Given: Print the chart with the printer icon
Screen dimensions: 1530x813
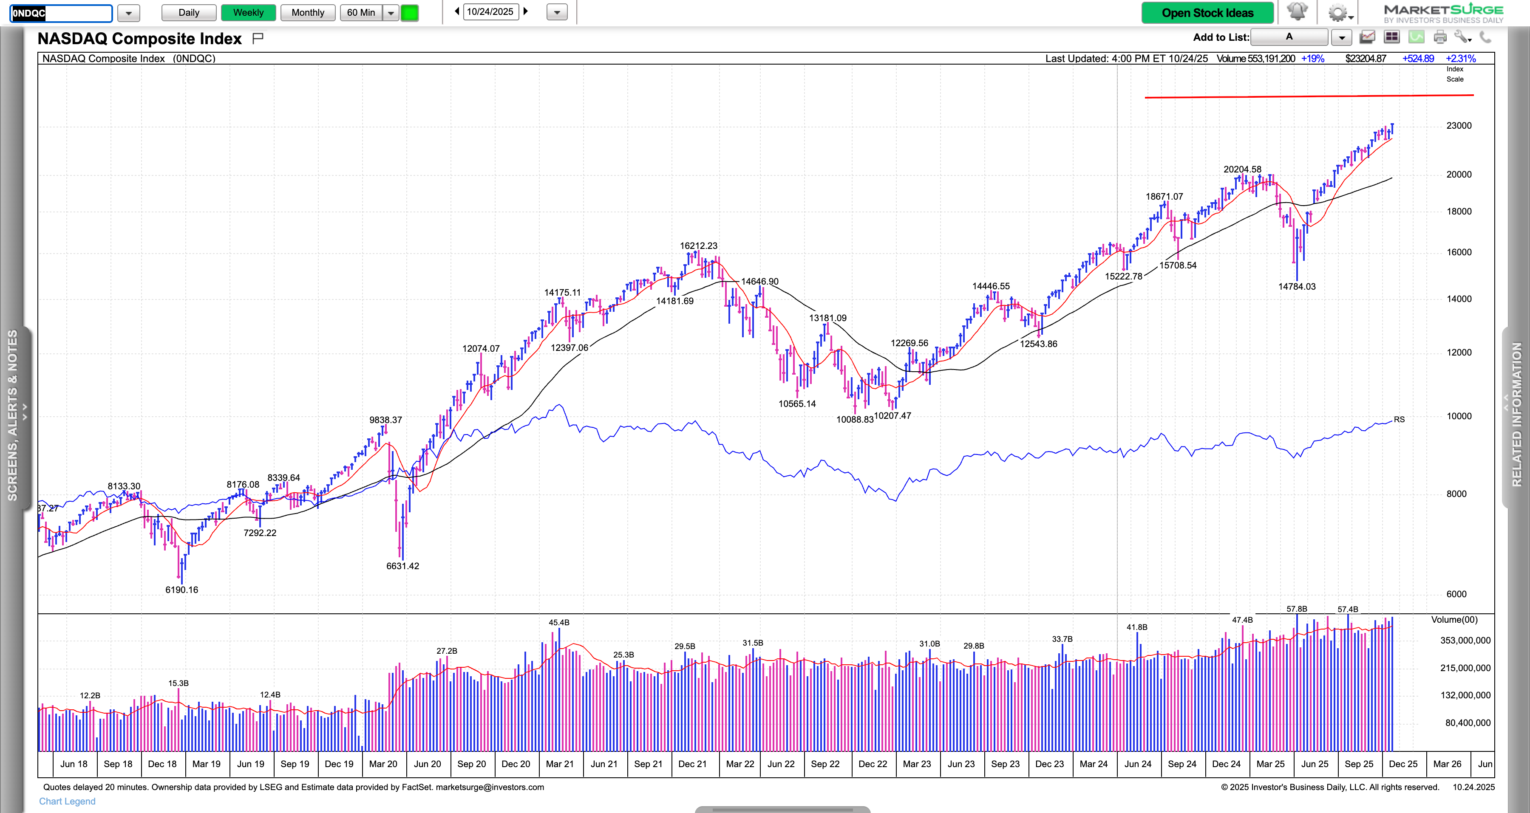Looking at the screenshot, I should click(x=1440, y=37).
